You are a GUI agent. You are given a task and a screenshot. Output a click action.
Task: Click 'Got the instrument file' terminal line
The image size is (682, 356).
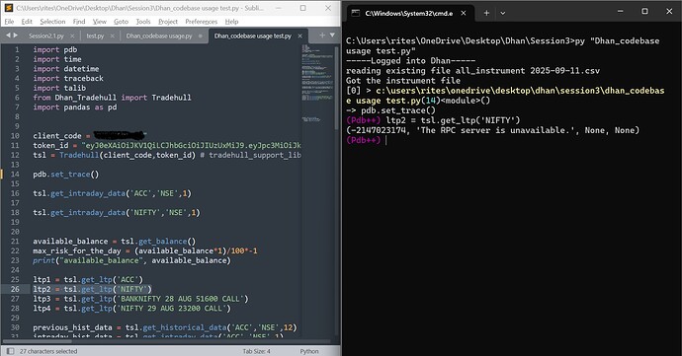[403, 80]
